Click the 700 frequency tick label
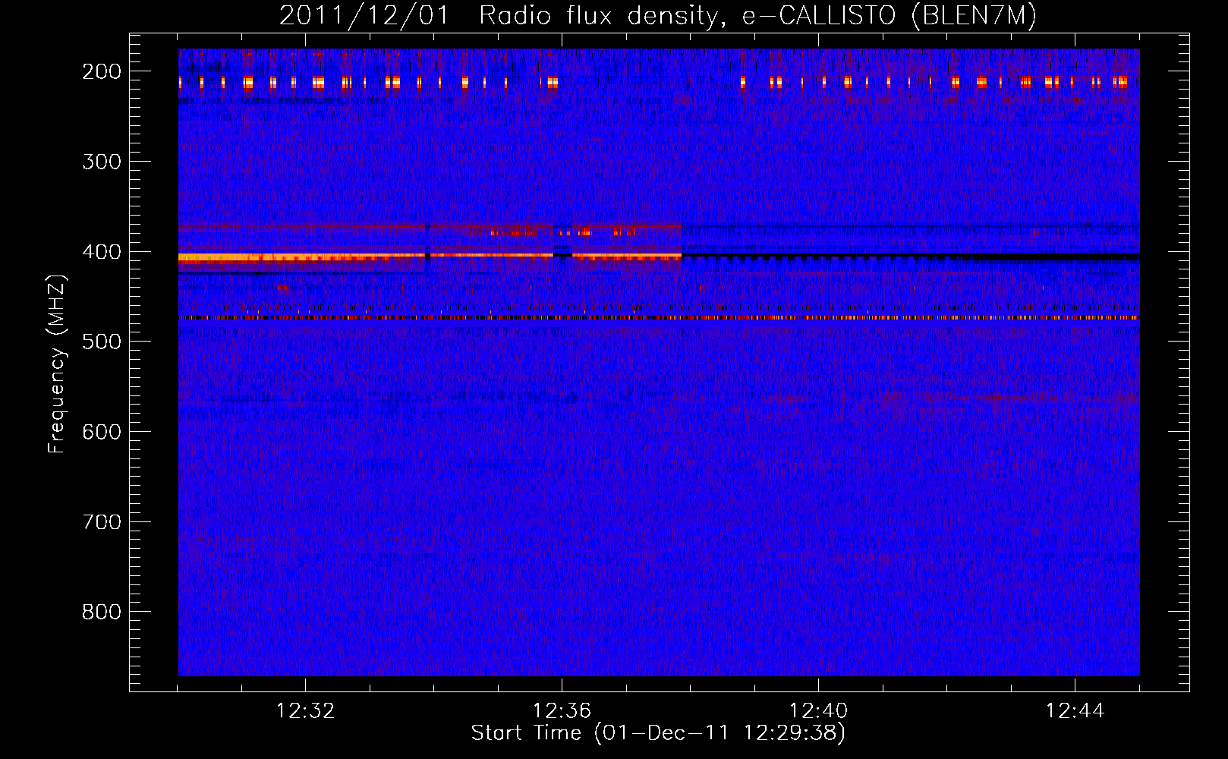1228x759 pixels. [102, 522]
